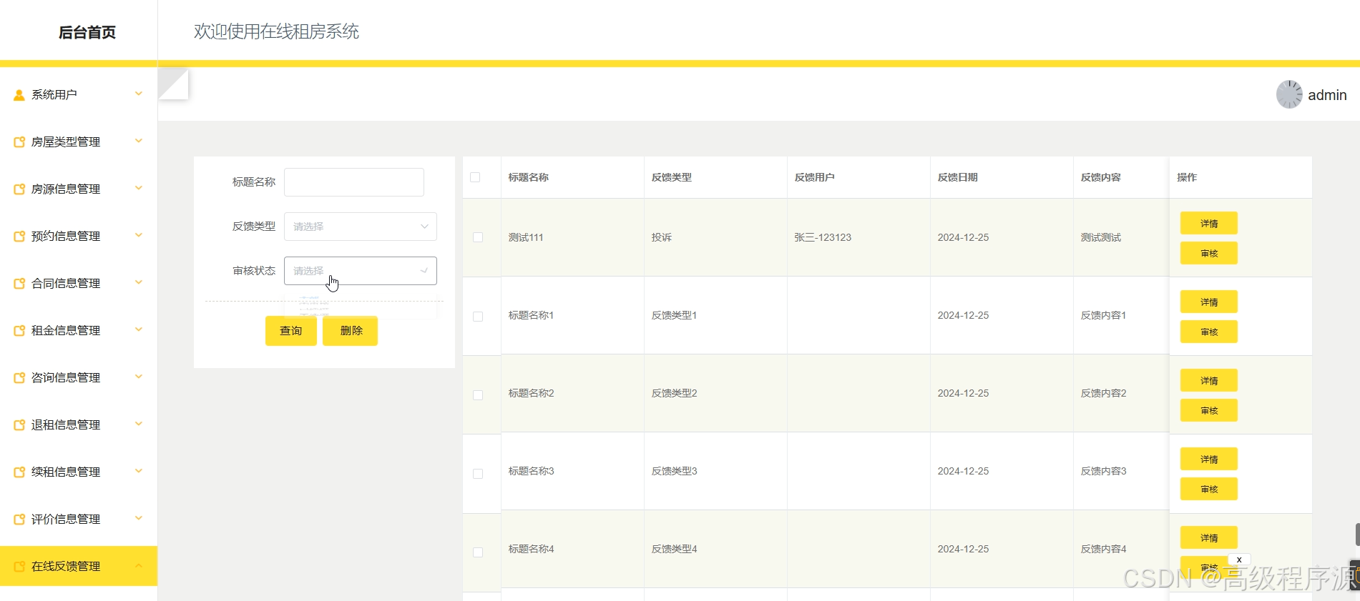Click the 评价信息管理 sidebar icon

(19, 520)
